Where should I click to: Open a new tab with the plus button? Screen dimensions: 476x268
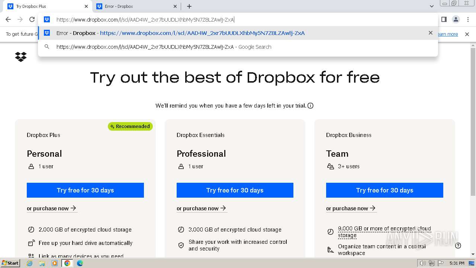pyautogui.click(x=189, y=6)
